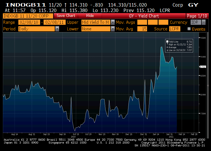
Task: Click the Average icon in the legend
Action: tap(167, 47)
